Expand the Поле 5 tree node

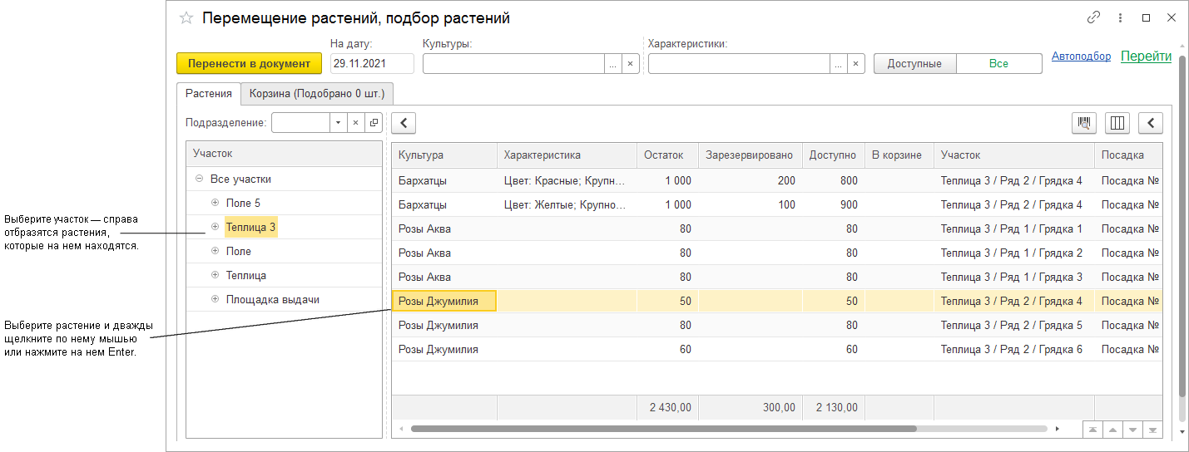[x=215, y=203]
